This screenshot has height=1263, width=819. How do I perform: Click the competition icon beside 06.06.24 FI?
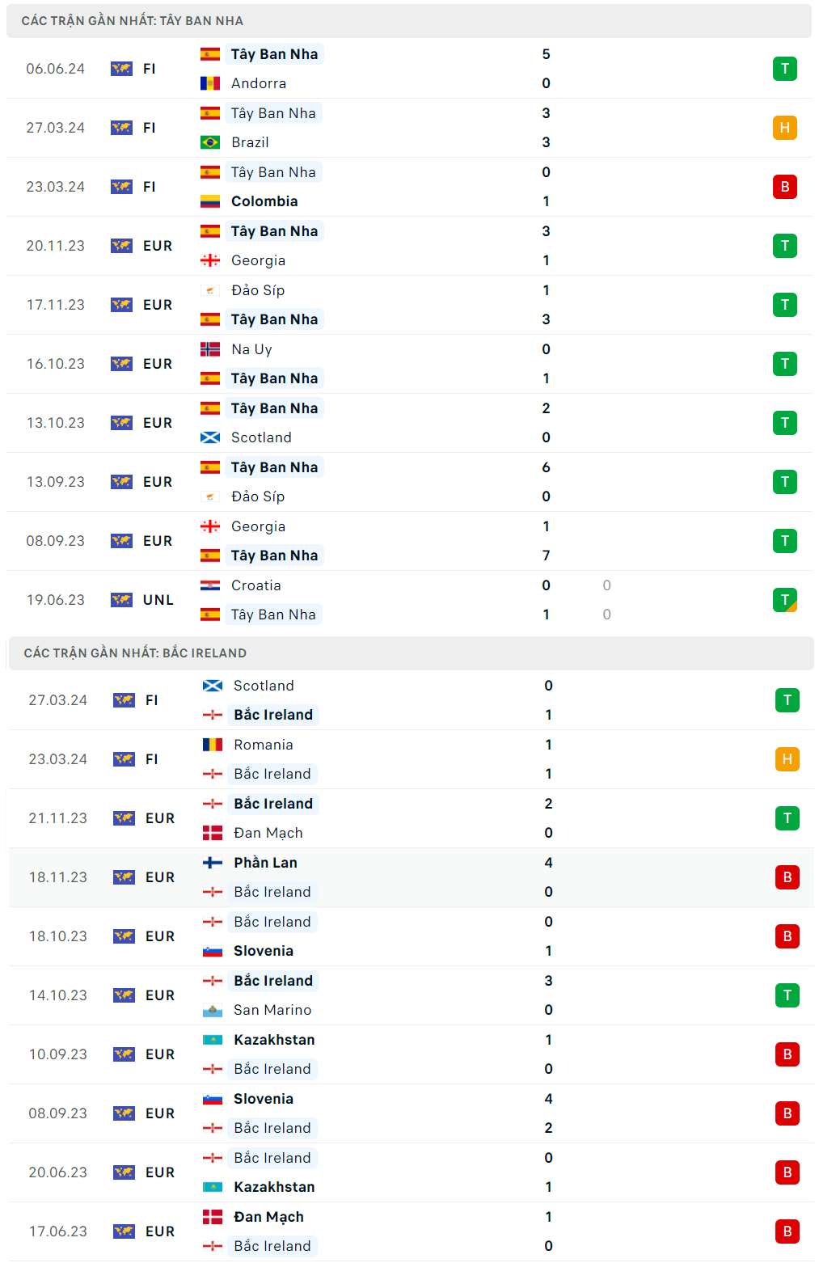[x=121, y=69]
